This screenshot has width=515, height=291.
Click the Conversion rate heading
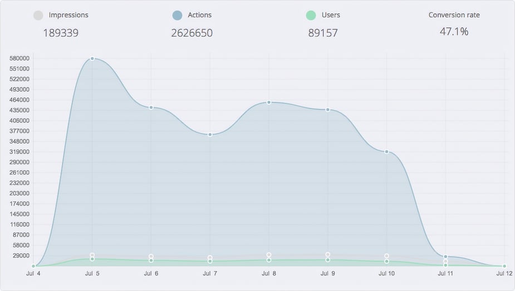coord(454,15)
